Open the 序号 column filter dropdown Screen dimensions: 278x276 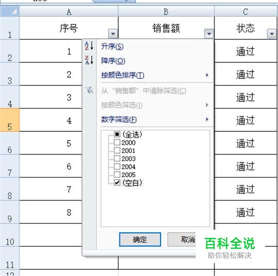(x=113, y=33)
